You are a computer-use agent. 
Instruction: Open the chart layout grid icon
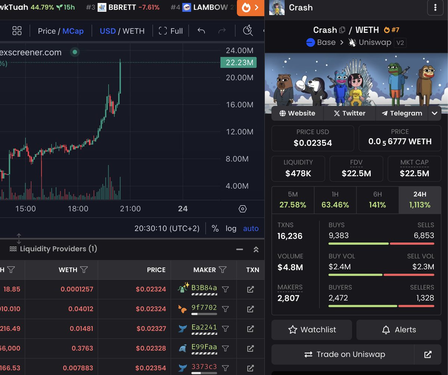click(17, 31)
